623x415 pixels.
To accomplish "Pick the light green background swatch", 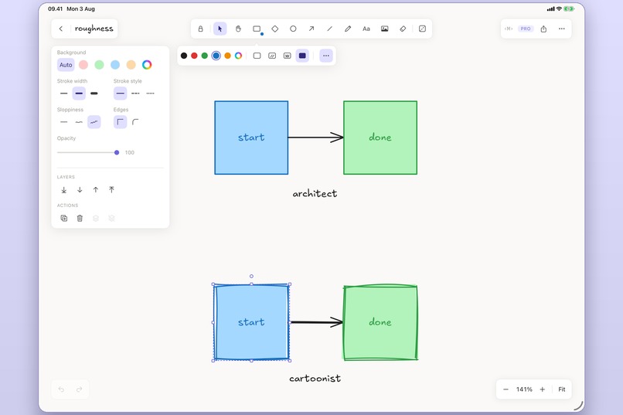I will 100,65.
